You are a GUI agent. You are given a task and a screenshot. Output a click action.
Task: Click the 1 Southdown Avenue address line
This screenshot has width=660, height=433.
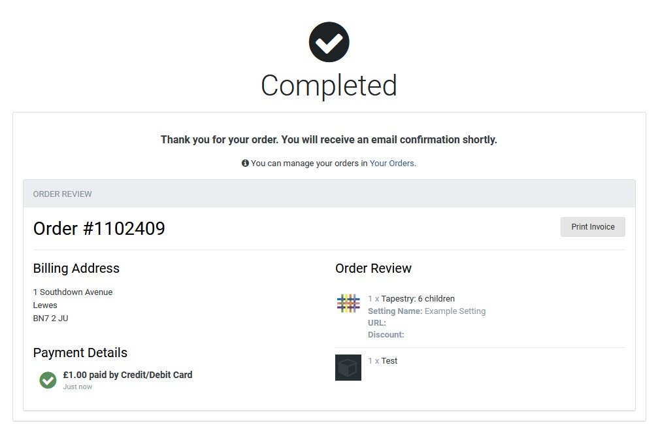tap(73, 292)
